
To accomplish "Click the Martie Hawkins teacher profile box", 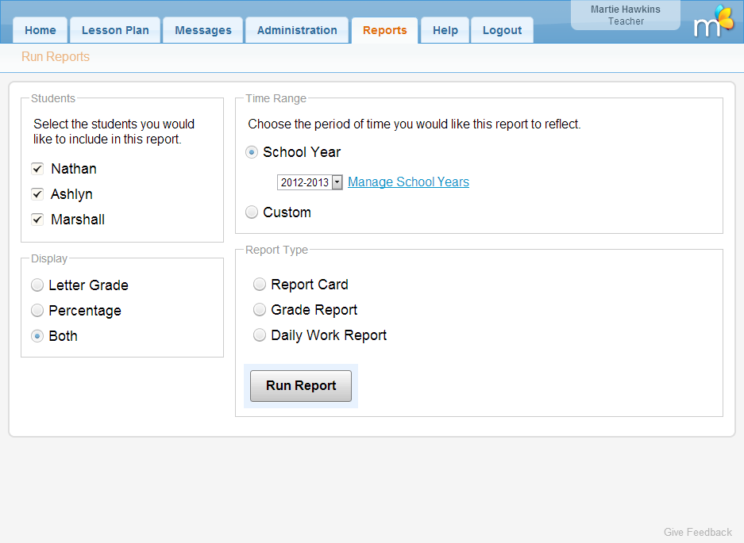I will tap(625, 15).
